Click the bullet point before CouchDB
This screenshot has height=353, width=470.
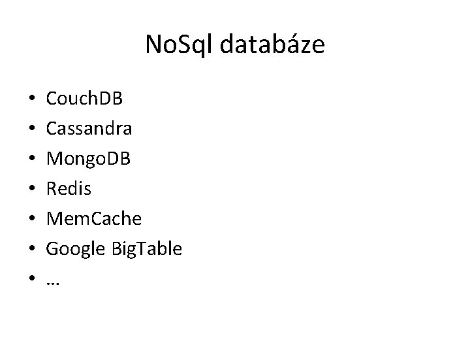coord(32,98)
